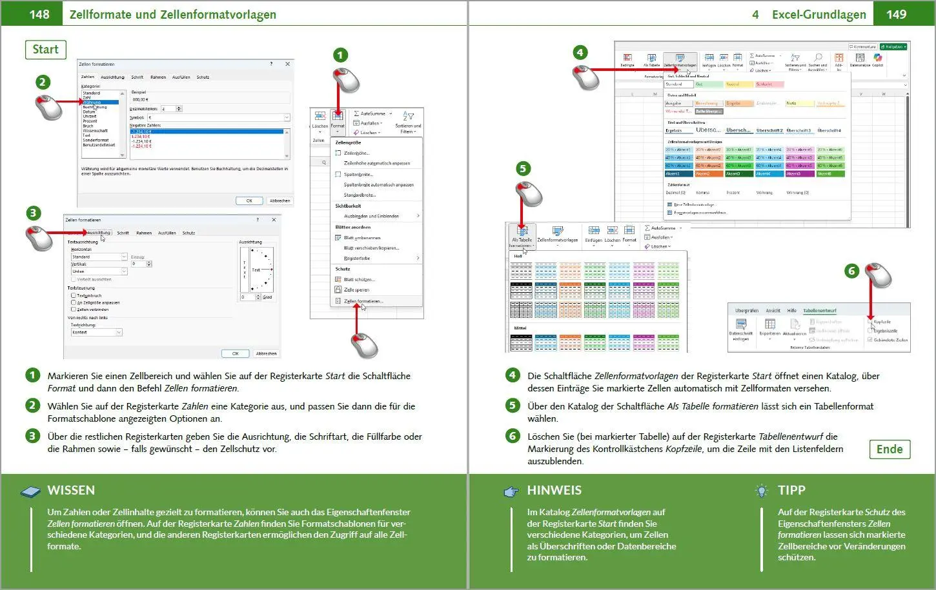Click the Kommentare button
This screenshot has width=936, height=590.
[863, 46]
